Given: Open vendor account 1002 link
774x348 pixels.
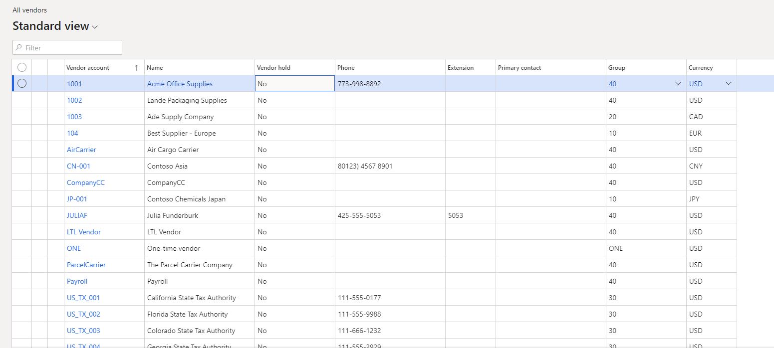Looking at the screenshot, I should click(x=74, y=100).
